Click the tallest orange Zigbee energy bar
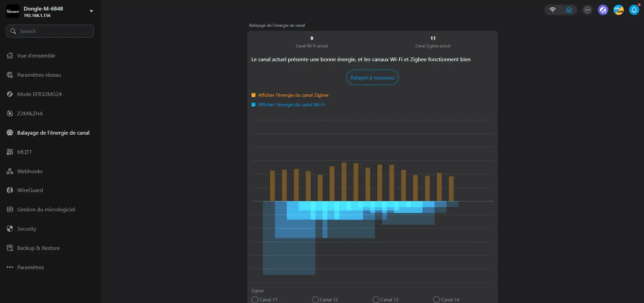Image resolution: width=644 pixels, height=303 pixels. click(x=344, y=182)
